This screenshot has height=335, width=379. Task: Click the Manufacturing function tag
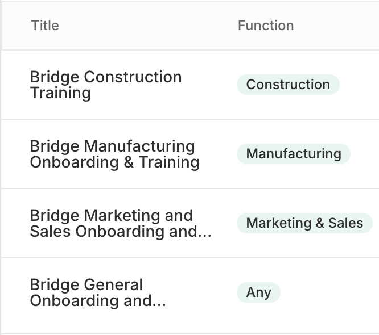[294, 154]
